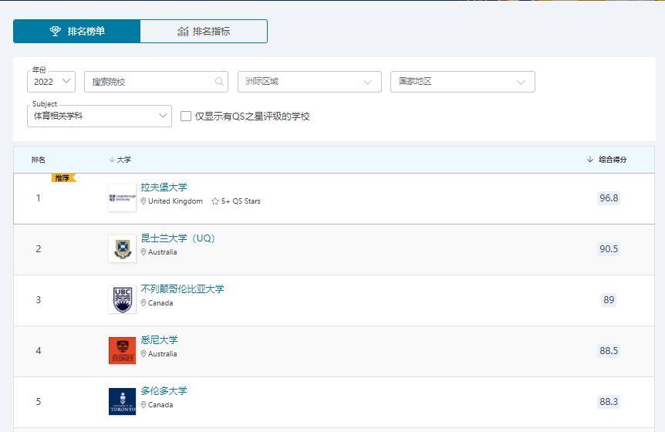Expand the 洲际区域 dropdown
Screen dimensions: 665x432
[x=309, y=82]
